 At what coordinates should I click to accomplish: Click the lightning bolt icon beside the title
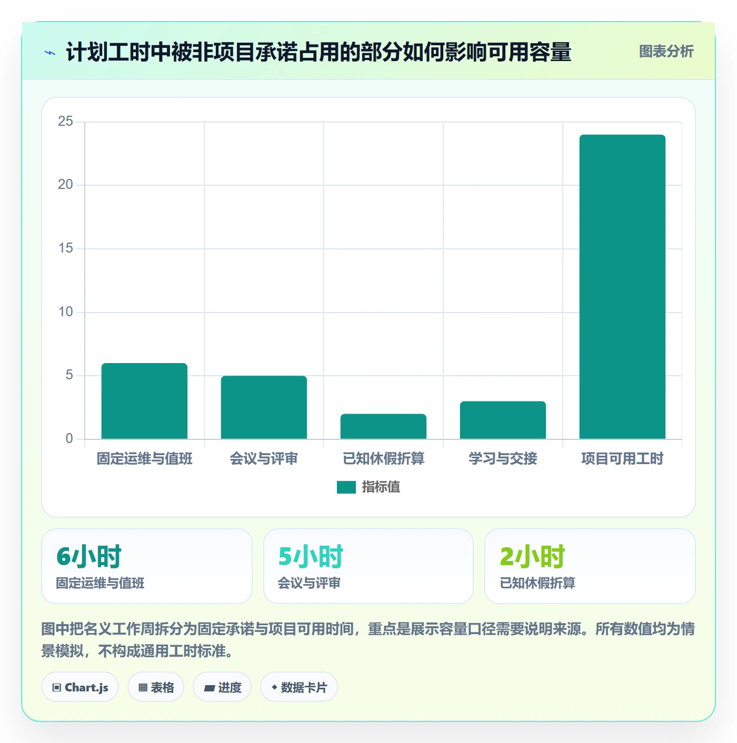[50, 53]
